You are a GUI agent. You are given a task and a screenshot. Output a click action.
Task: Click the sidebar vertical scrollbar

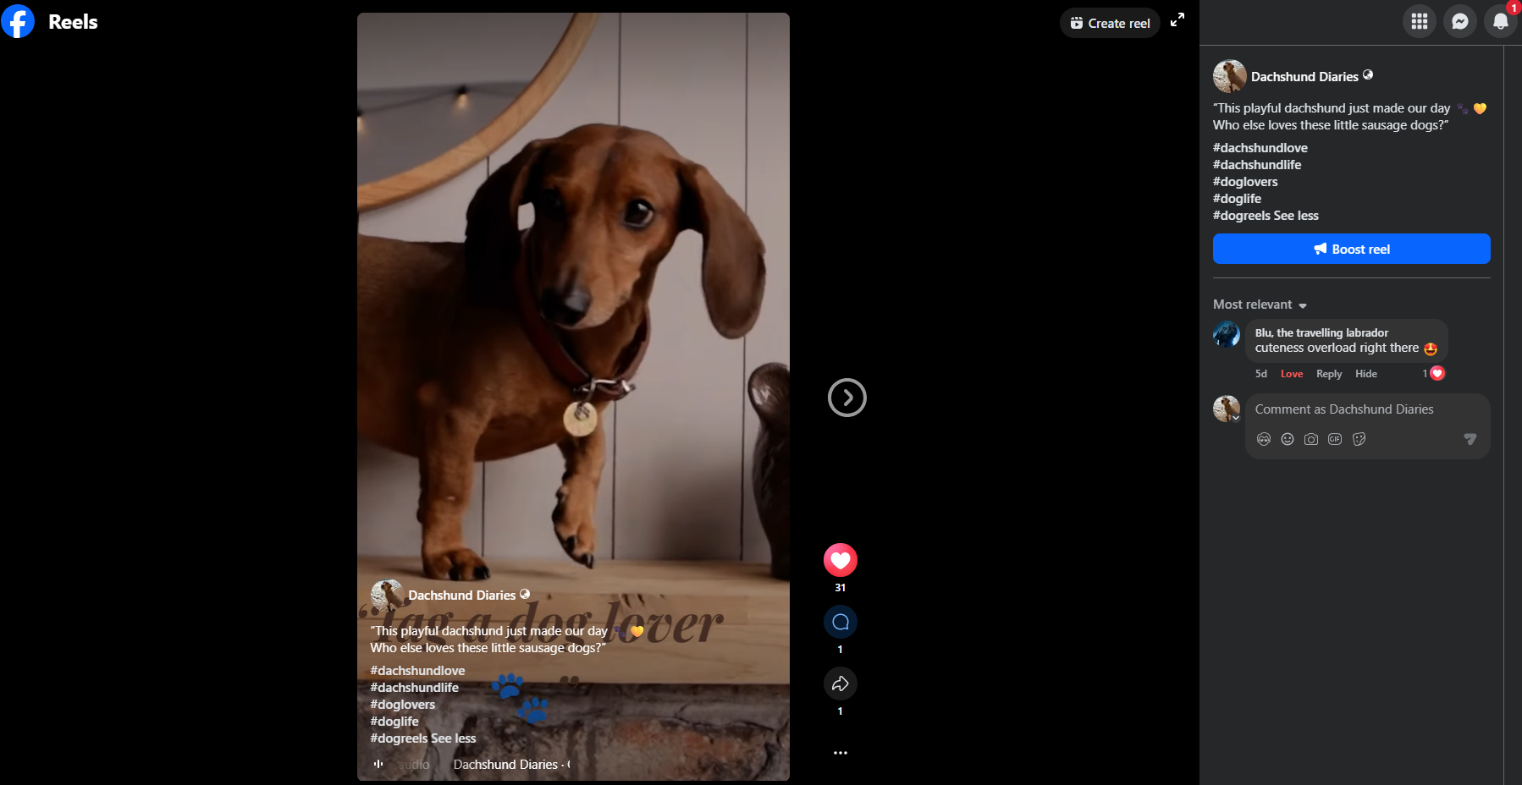click(x=1512, y=414)
